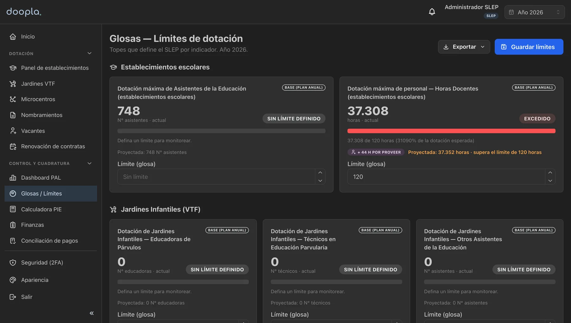Click Salir to log out
This screenshot has width=571, height=323.
[51, 297]
